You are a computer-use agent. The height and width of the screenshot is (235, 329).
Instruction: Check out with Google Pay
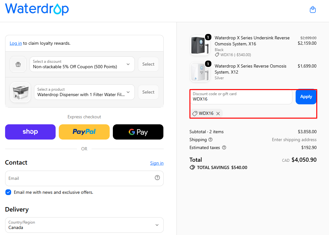pyautogui.click(x=138, y=132)
